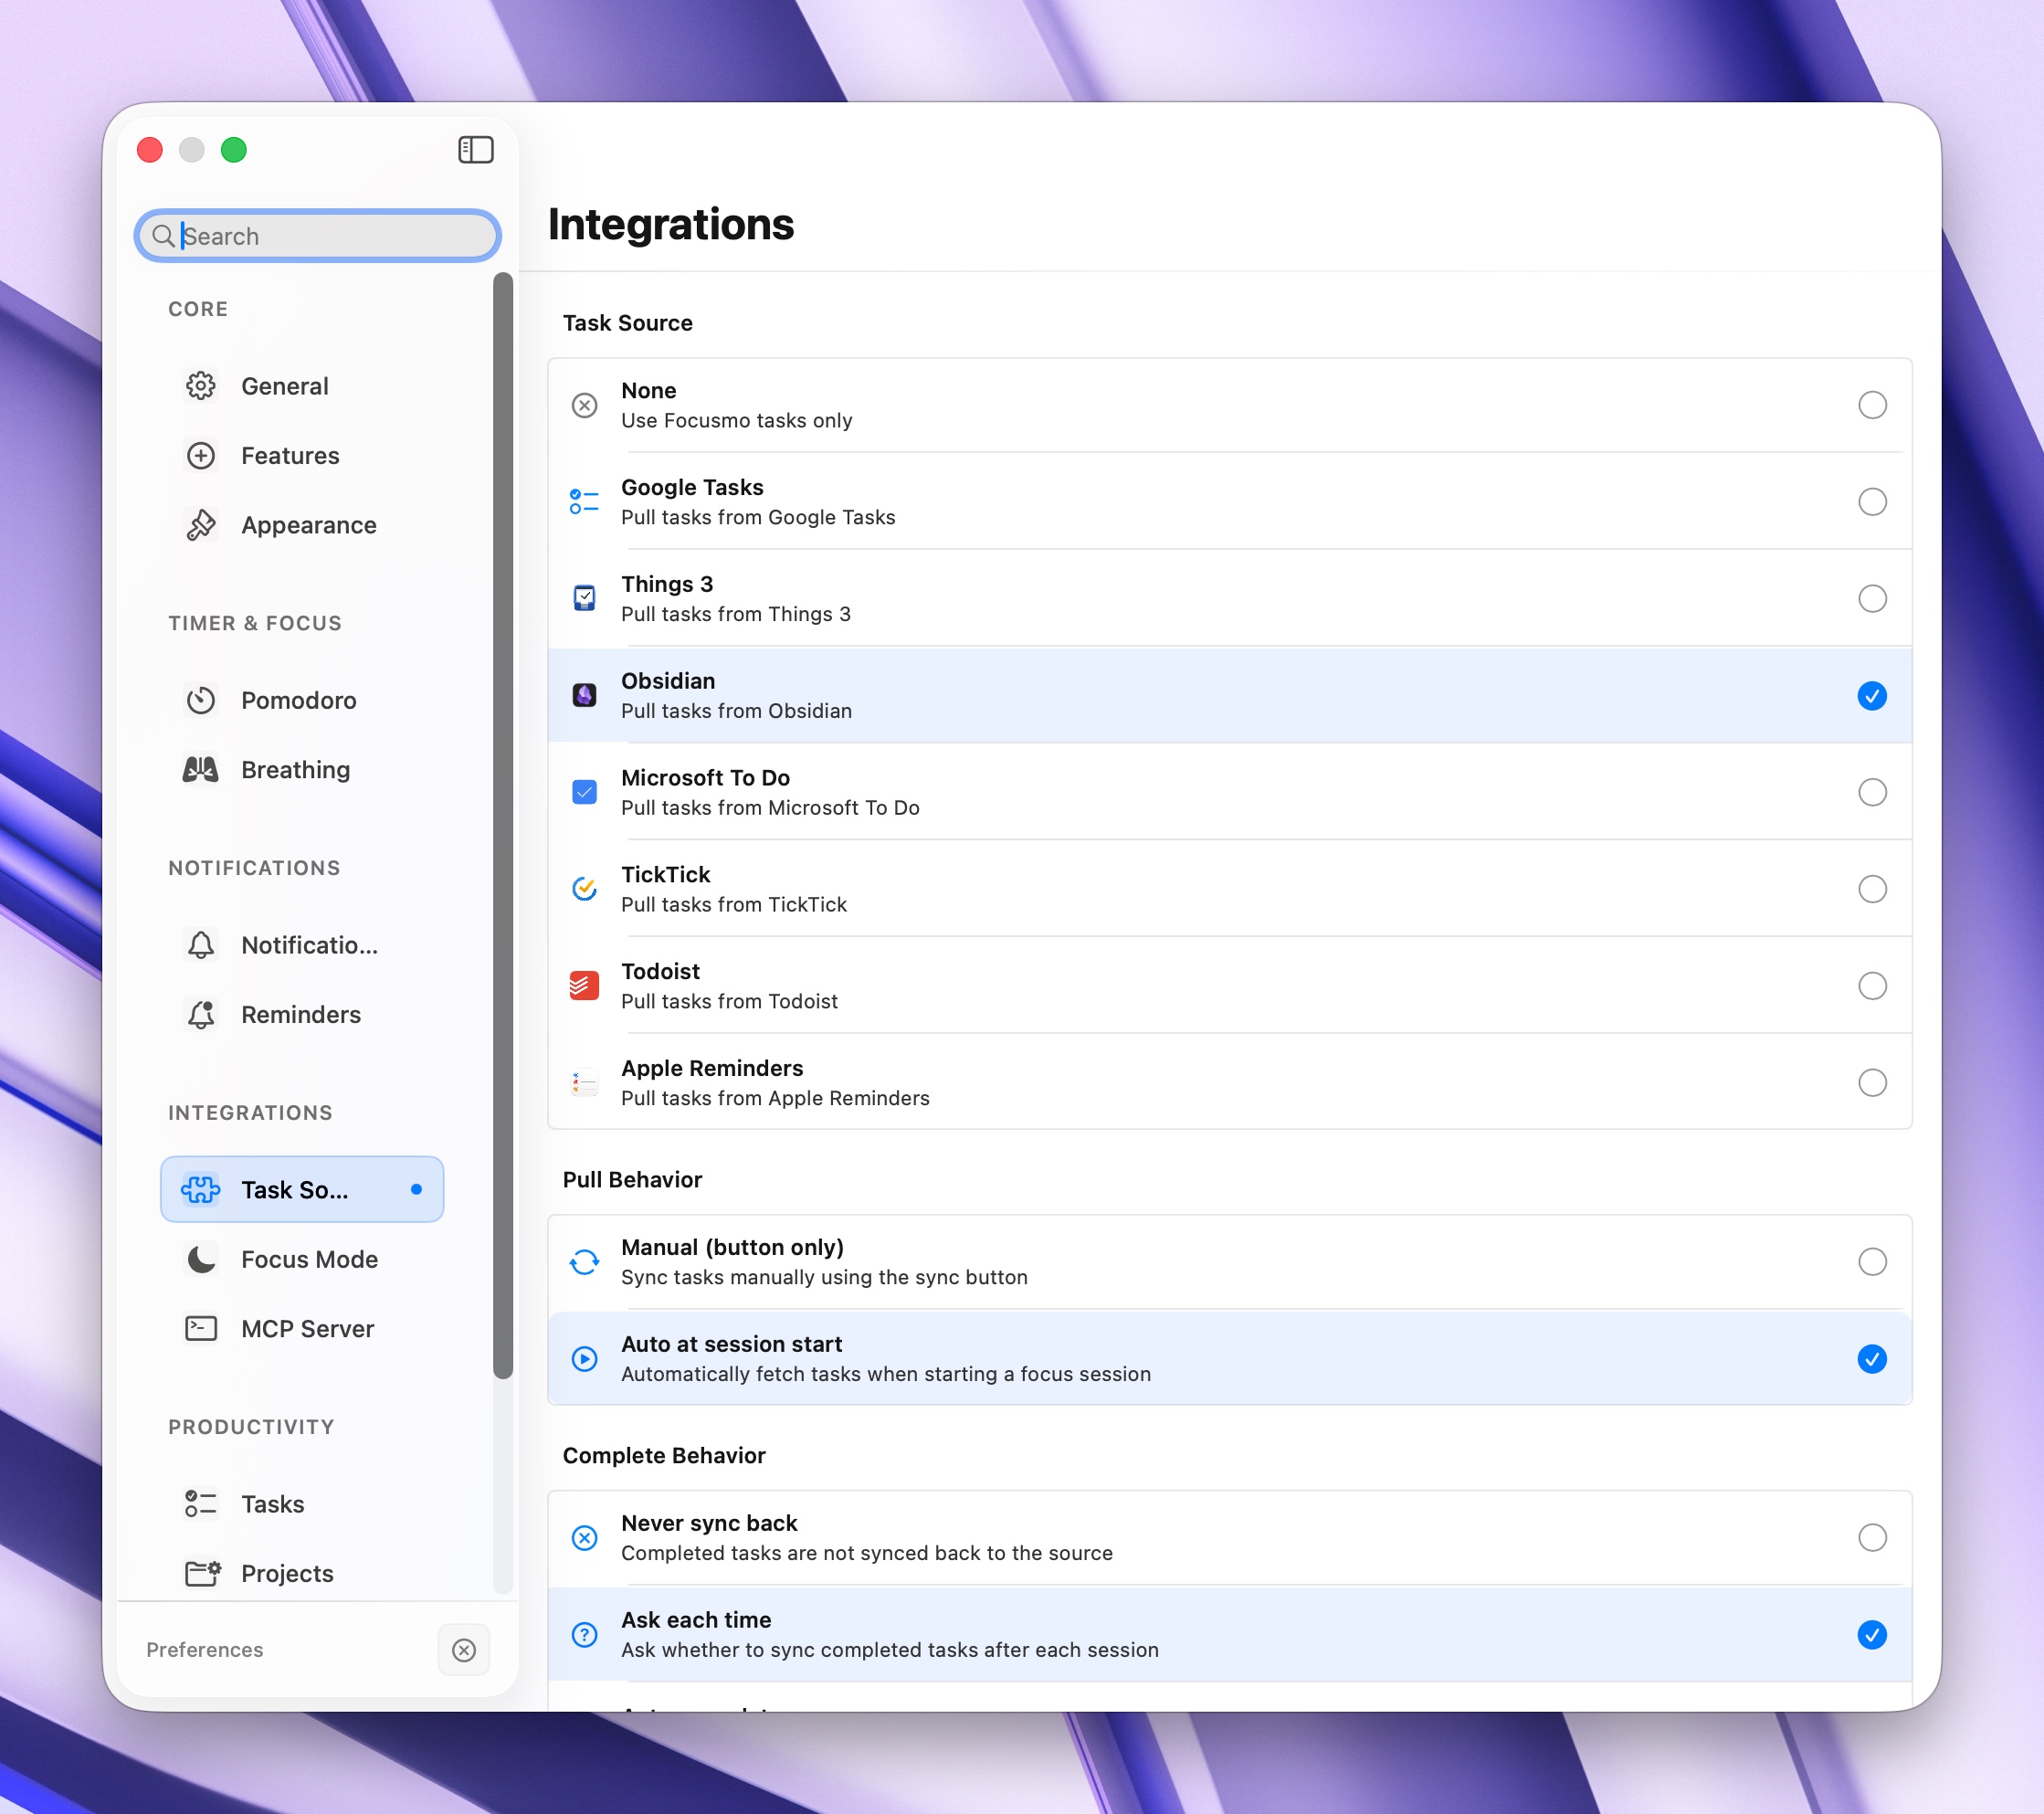Open General settings from sidebar
Viewport: 2044px width, 1814px height.
point(284,386)
